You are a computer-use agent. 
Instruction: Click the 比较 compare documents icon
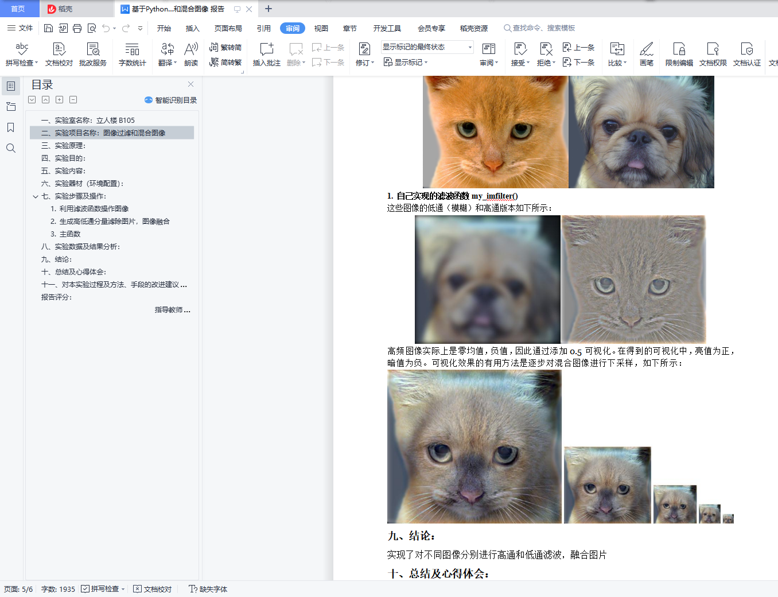[x=617, y=49]
